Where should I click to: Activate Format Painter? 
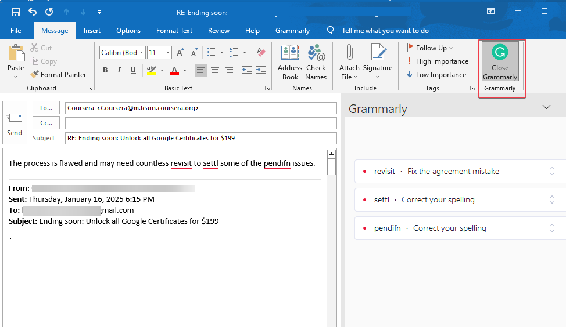58,75
